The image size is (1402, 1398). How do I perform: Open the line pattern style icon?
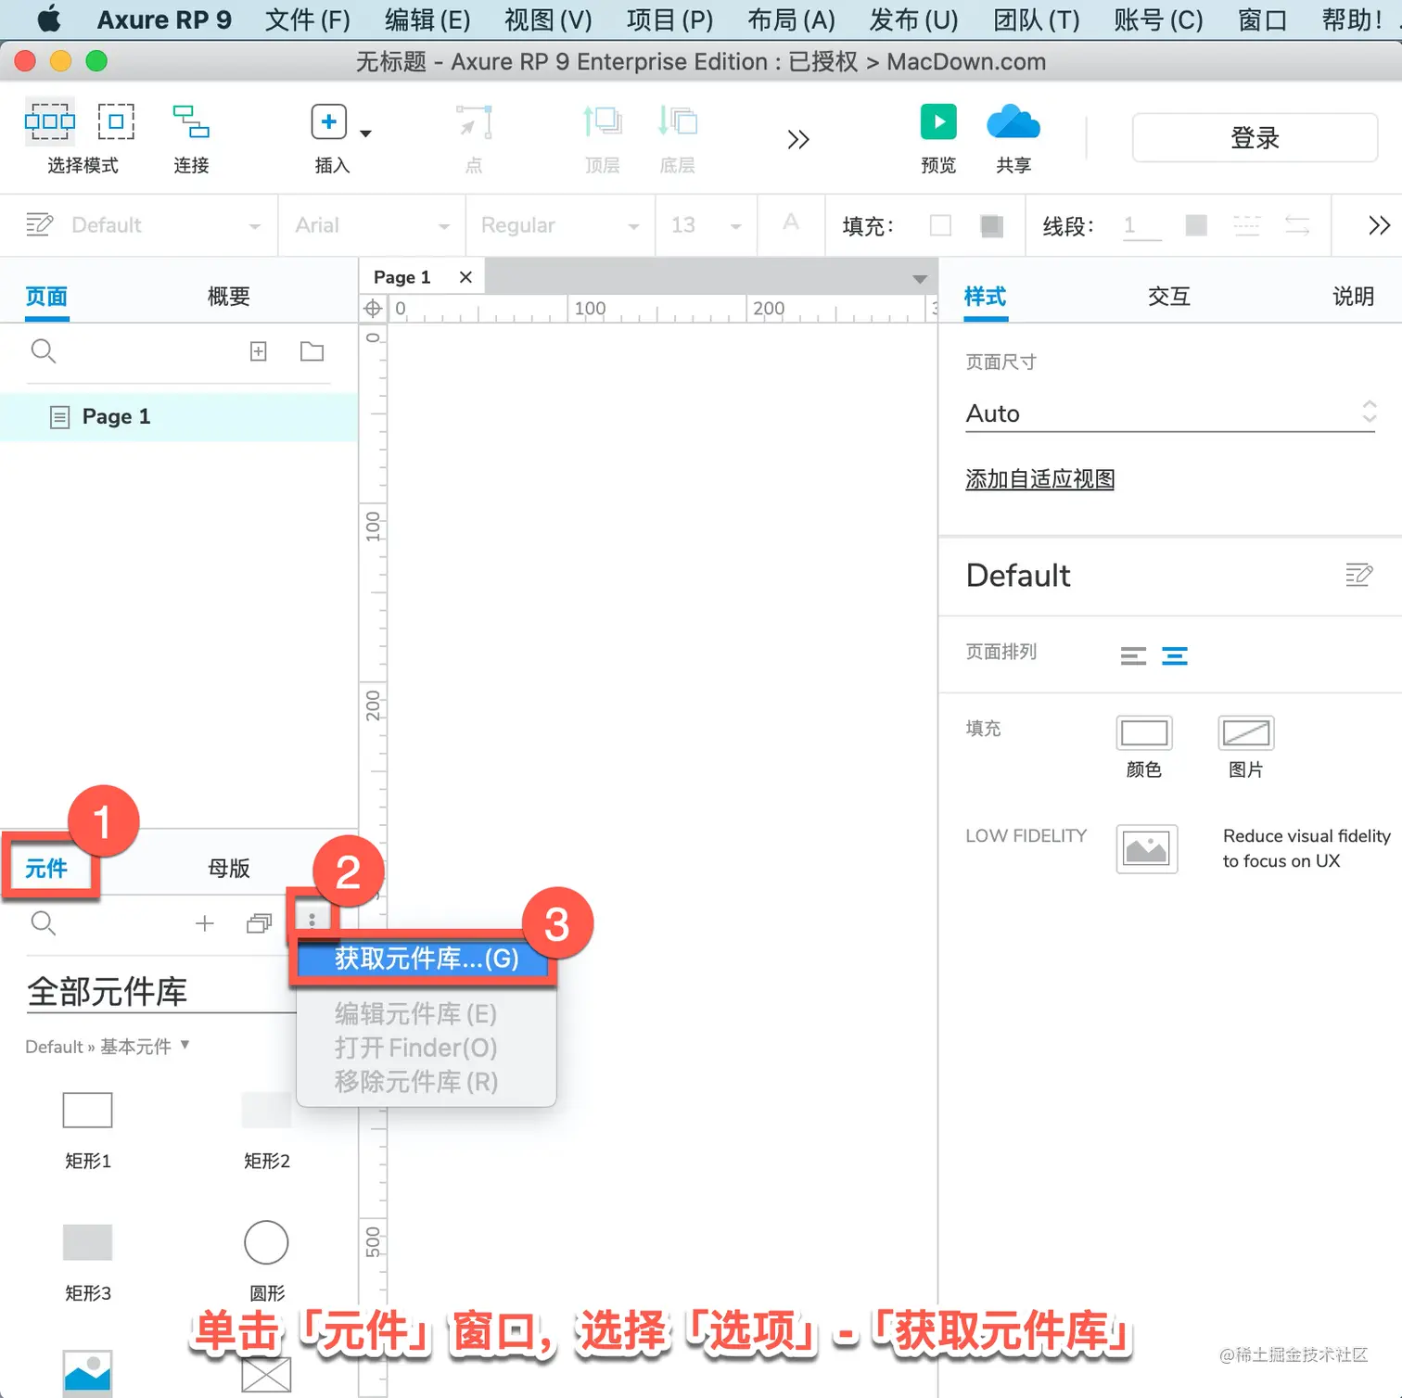click(1246, 225)
